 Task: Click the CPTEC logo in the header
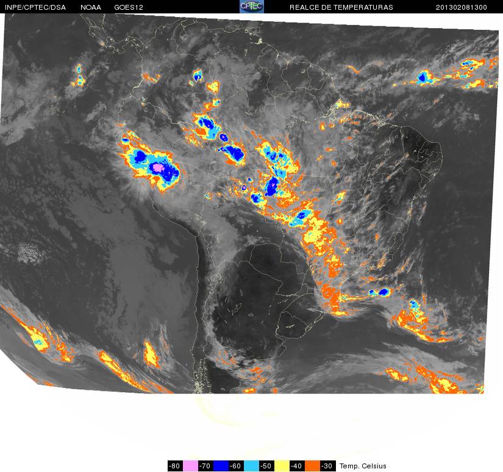251,7
